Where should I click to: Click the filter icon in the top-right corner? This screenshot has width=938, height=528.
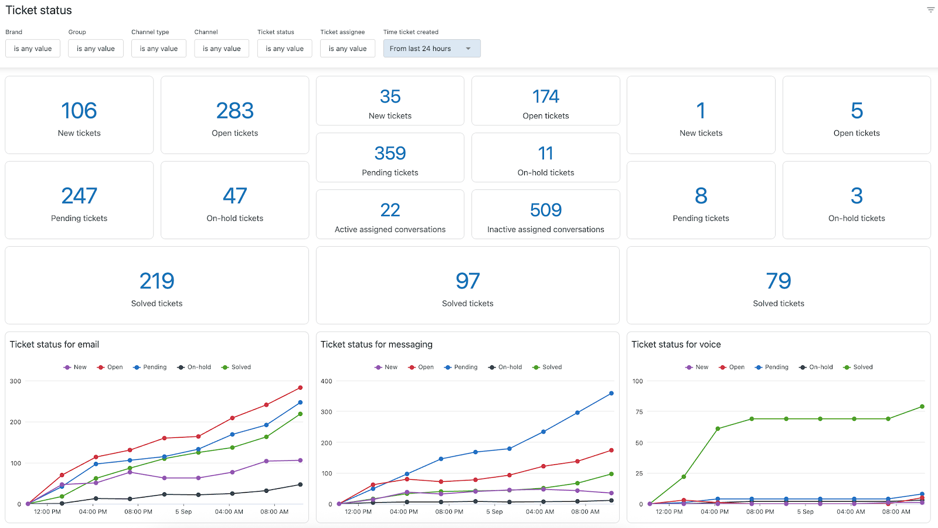point(930,10)
